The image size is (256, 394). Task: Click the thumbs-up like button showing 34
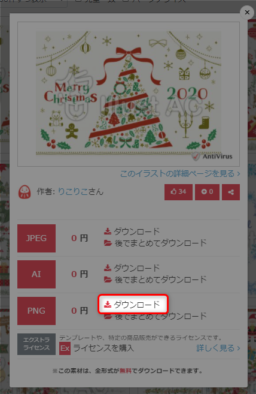pos(178,192)
